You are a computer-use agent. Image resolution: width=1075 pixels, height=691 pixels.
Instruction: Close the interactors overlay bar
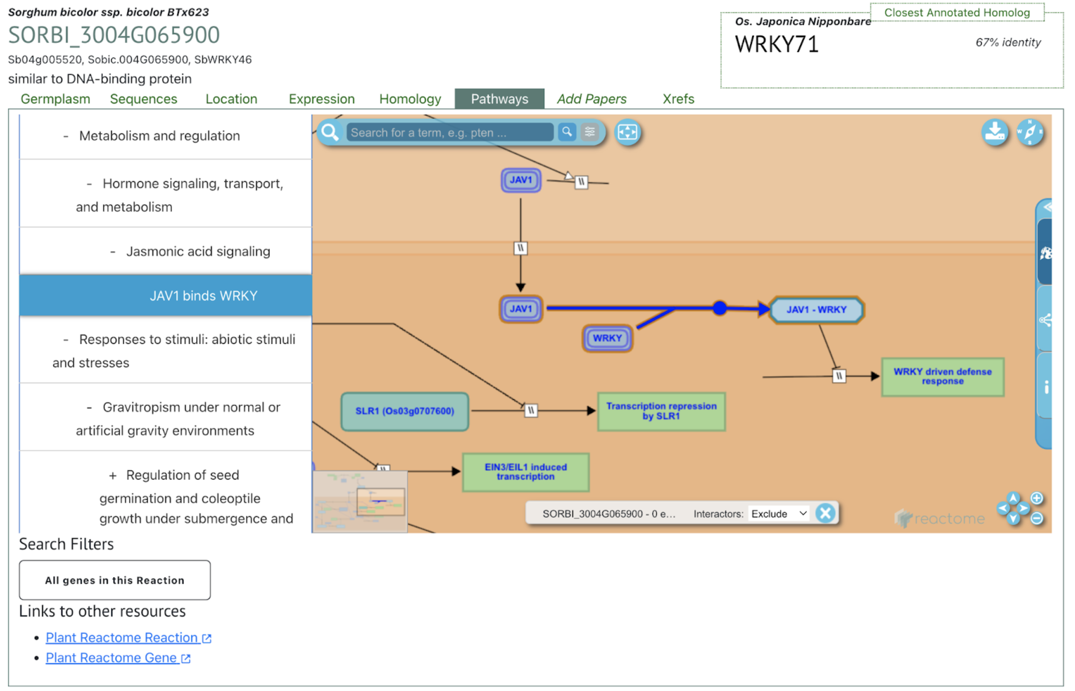(825, 514)
